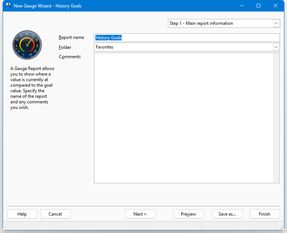Click the Cancel button
This screenshot has height=233, width=287.
[x=55, y=214]
